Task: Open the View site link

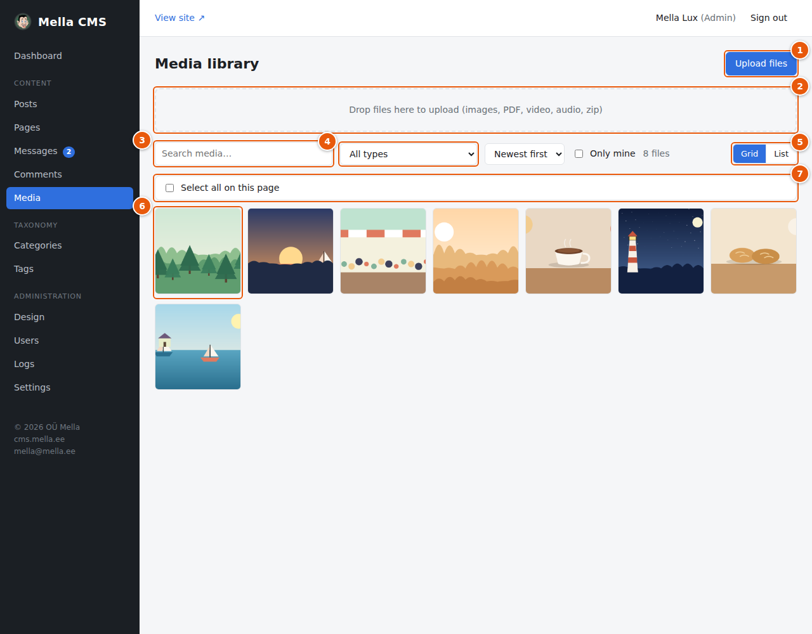Action: click(180, 18)
